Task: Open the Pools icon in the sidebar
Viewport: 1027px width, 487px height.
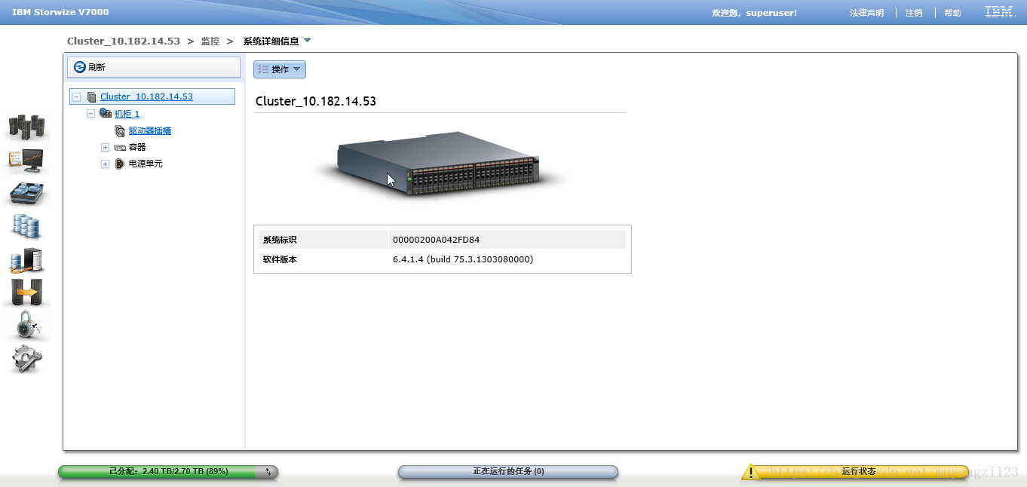Action: pyautogui.click(x=26, y=193)
